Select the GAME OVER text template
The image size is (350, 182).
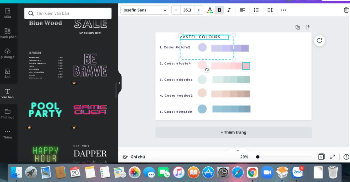[90, 110]
